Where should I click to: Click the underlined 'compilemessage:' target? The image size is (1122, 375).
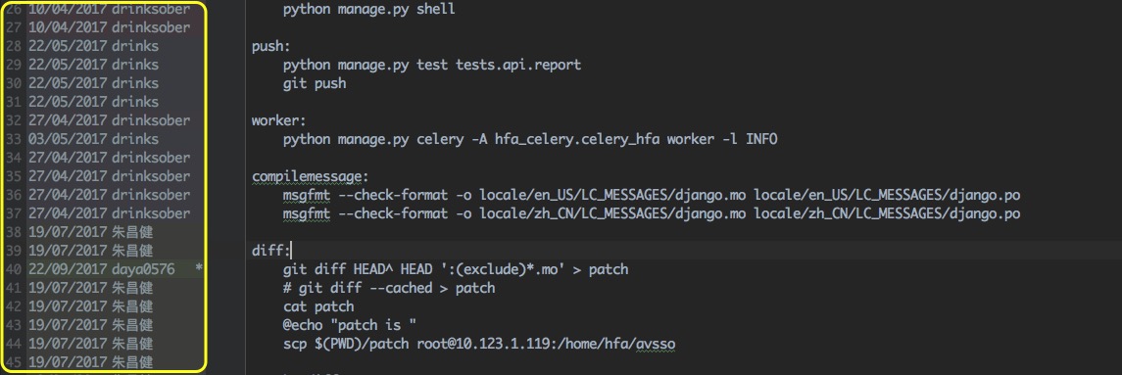pyautogui.click(x=310, y=176)
